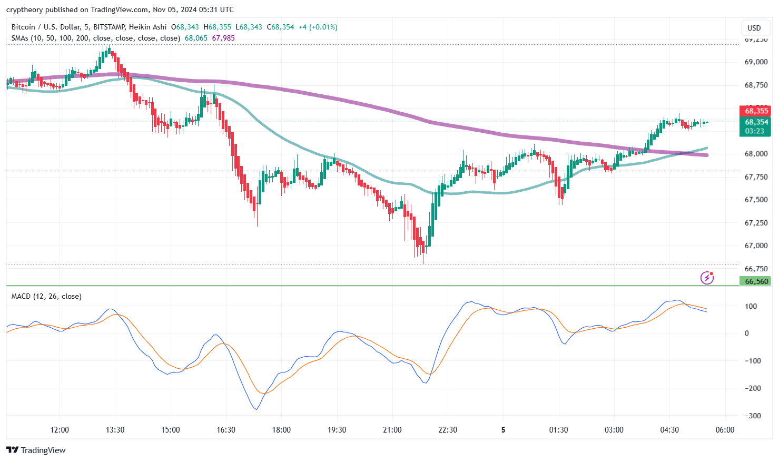The height and width of the screenshot is (461, 779).
Task: Click the 04:30 time axis label
Action: click(x=669, y=430)
